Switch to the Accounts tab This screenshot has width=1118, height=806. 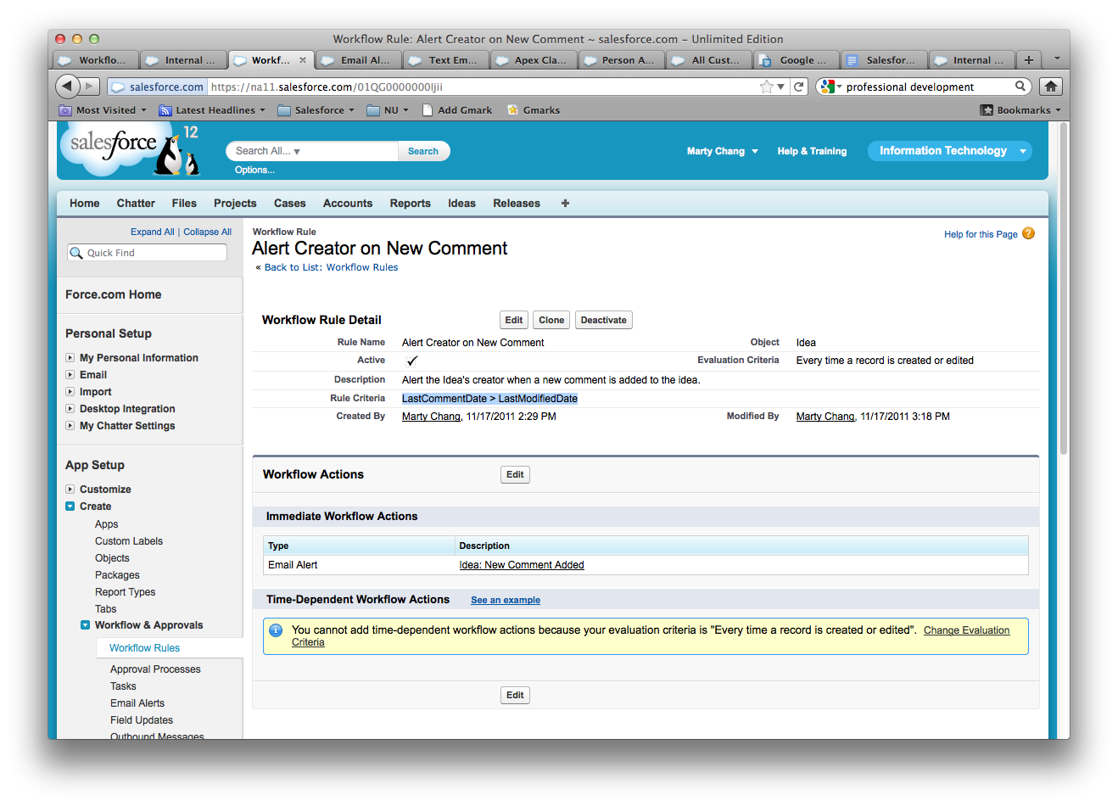tap(348, 204)
